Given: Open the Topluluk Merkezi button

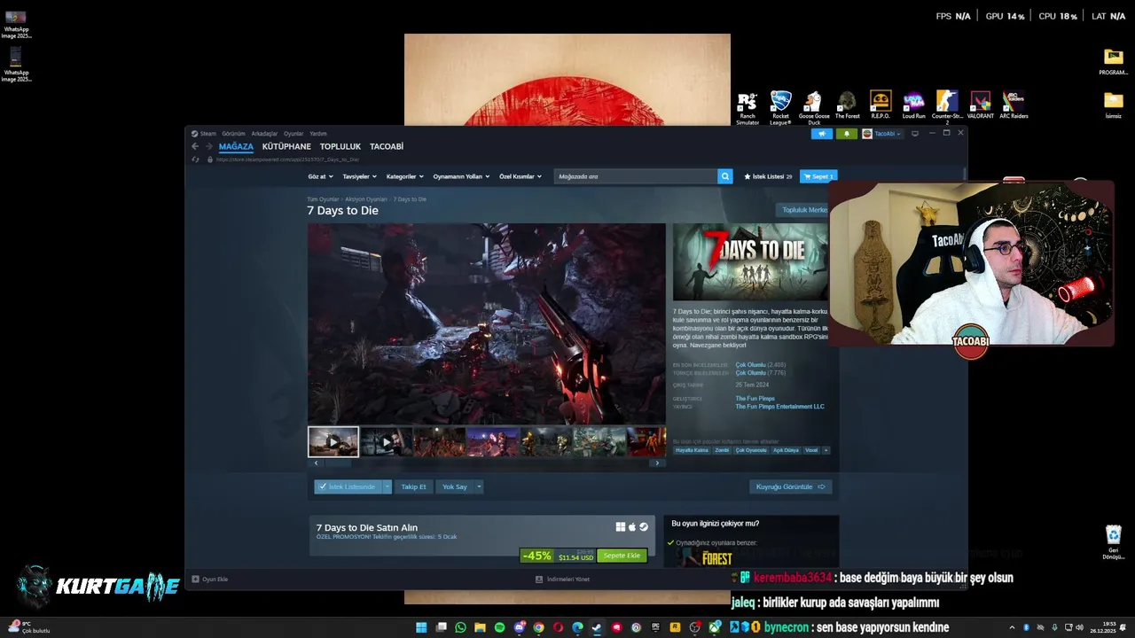Looking at the screenshot, I should click(x=802, y=210).
